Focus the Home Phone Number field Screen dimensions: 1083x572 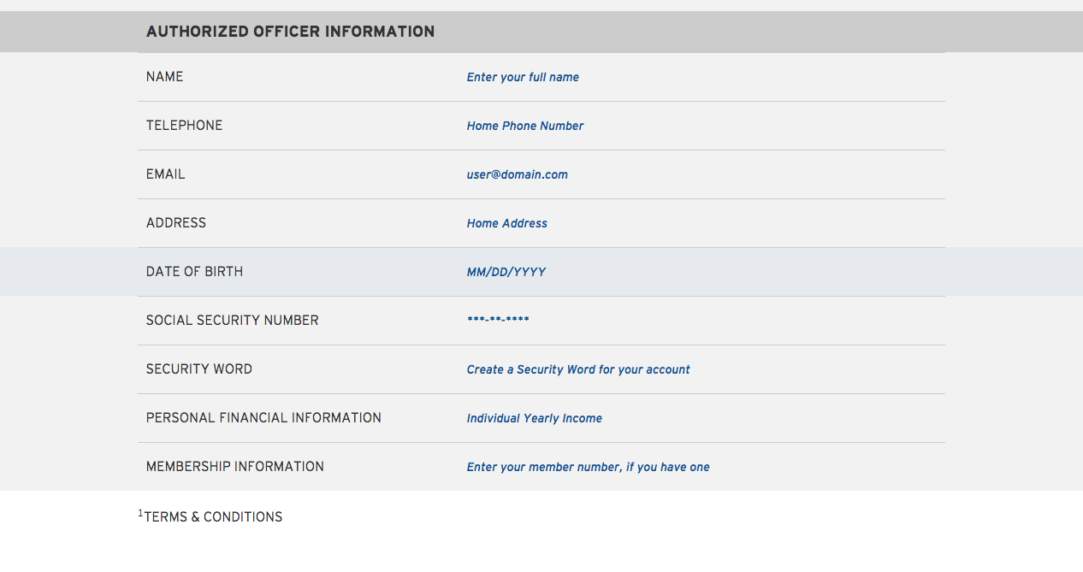[525, 126]
